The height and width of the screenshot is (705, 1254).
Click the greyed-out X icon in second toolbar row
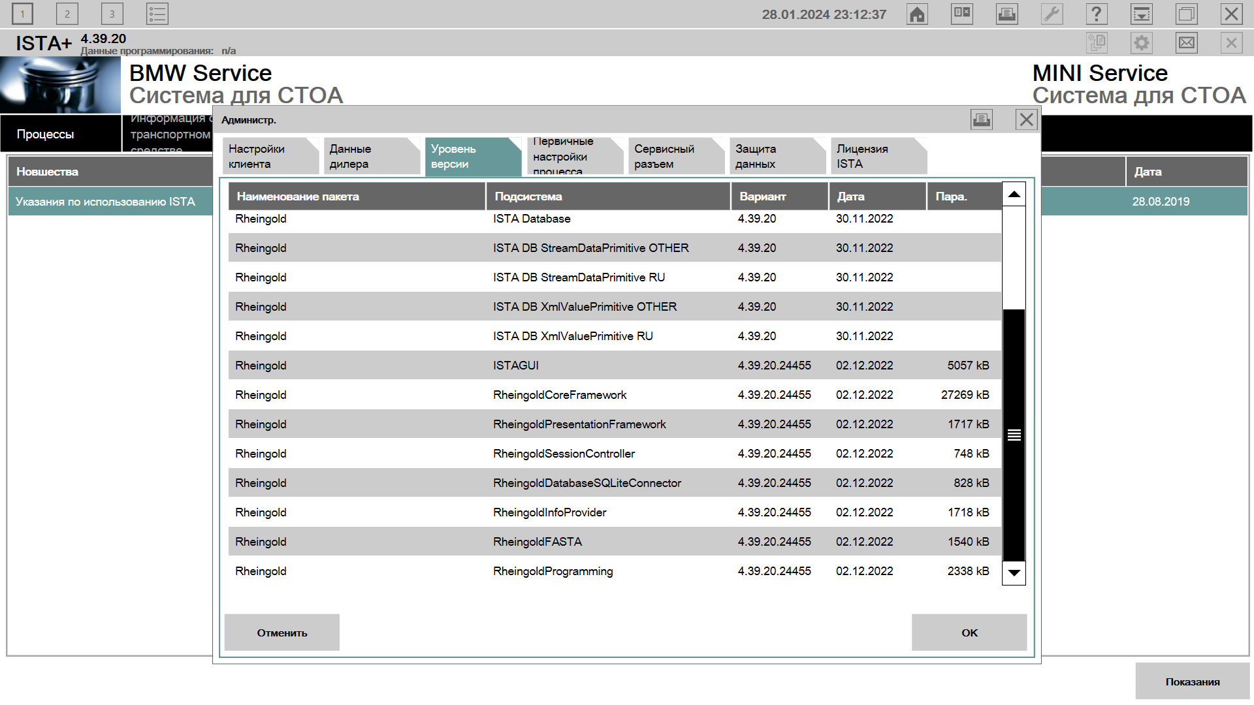(x=1232, y=43)
